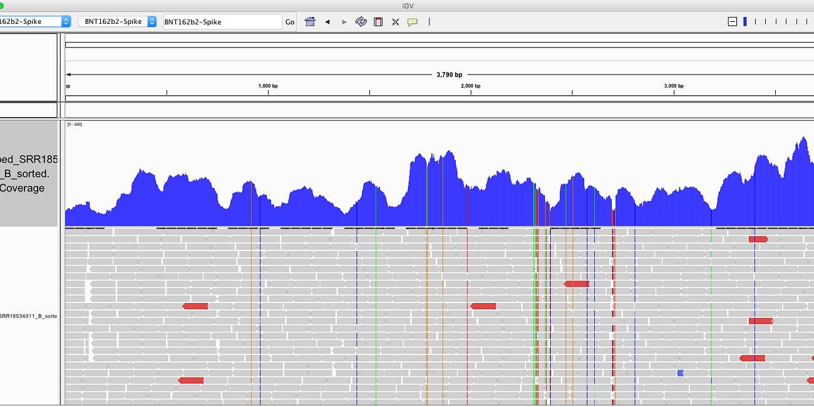This screenshot has width=814, height=407.
Task: Click the blue zoom level indicator
Action: coord(744,22)
